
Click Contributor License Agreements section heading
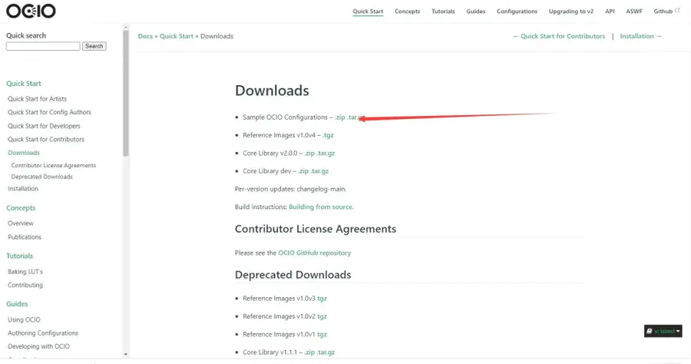(x=316, y=229)
